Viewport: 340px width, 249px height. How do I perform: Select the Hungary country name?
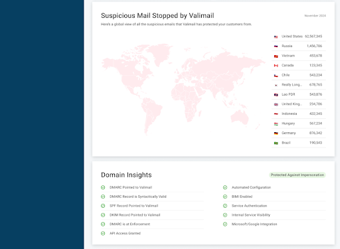coord(288,124)
